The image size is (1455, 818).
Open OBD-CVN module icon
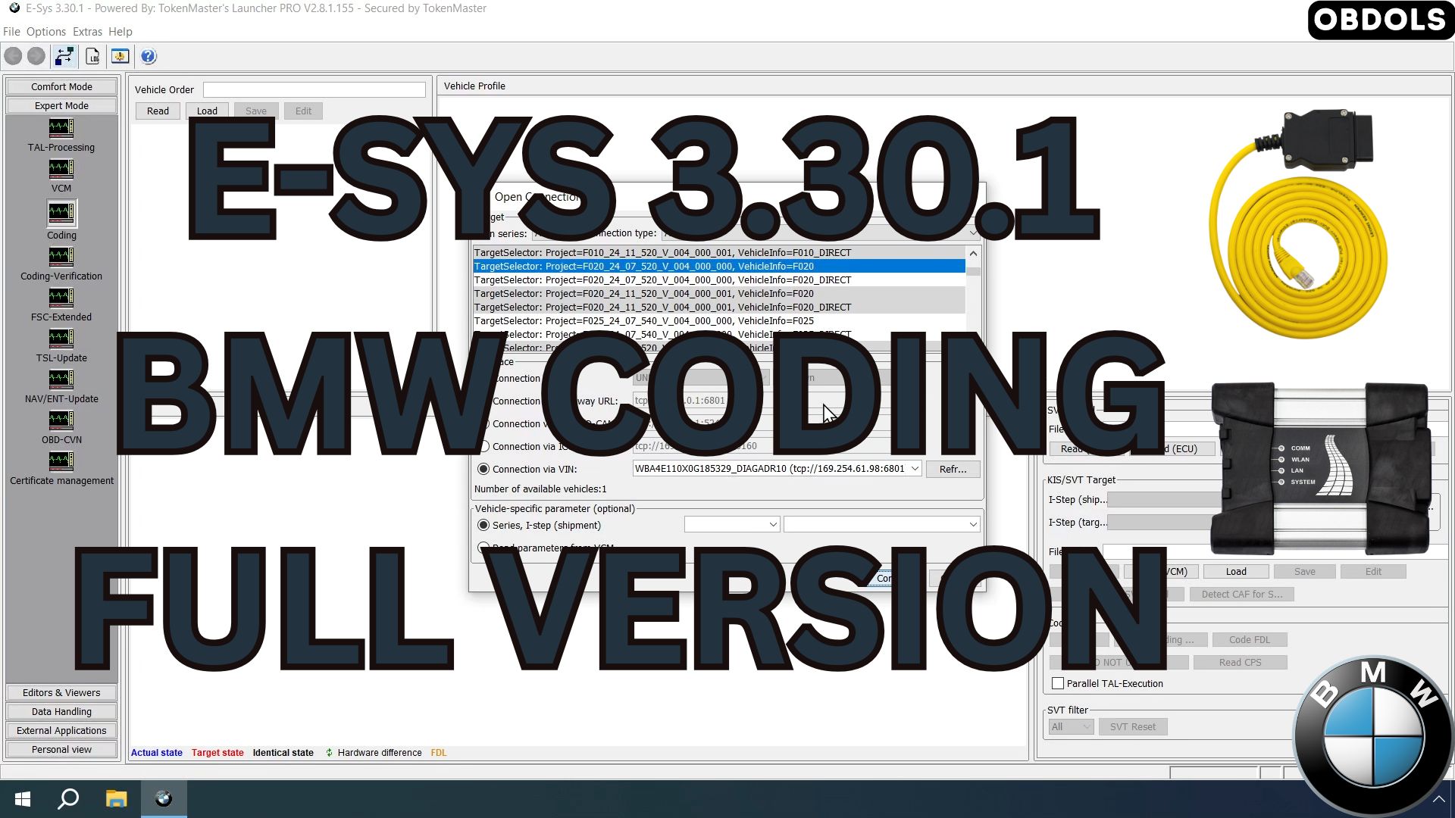pyautogui.click(x=61, y=420)
